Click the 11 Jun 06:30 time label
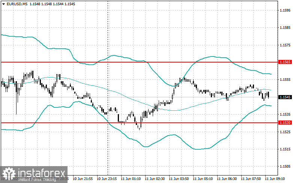 click(x=227, y=179)
